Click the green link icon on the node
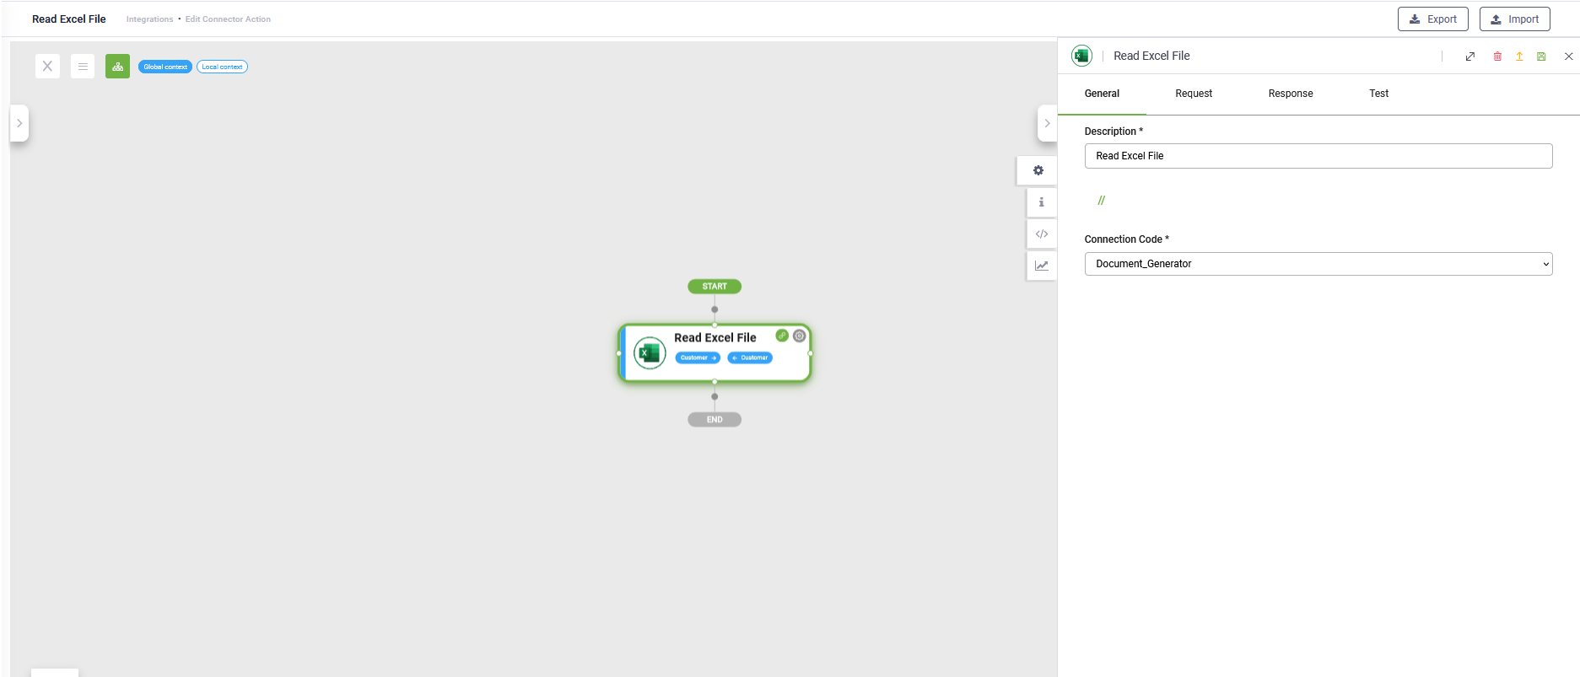The height and width of the screenshot is (677, 1580). pos(782,336)
